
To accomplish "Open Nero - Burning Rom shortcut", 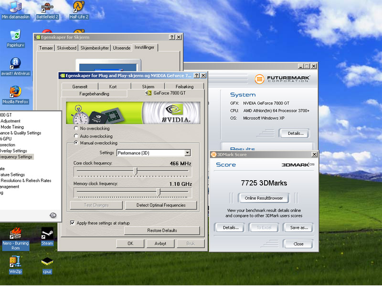I will point(15,239).
